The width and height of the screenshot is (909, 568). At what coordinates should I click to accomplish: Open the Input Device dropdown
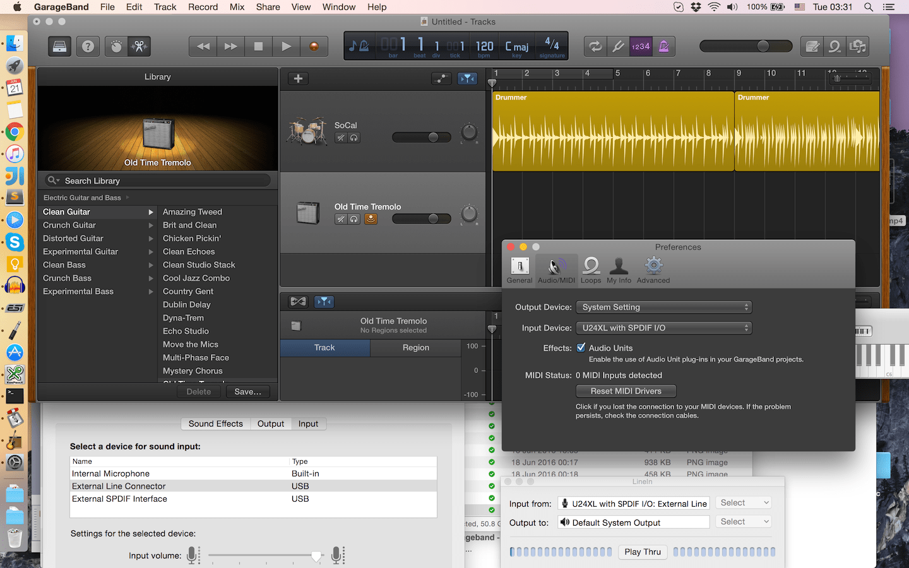(663, 328)
